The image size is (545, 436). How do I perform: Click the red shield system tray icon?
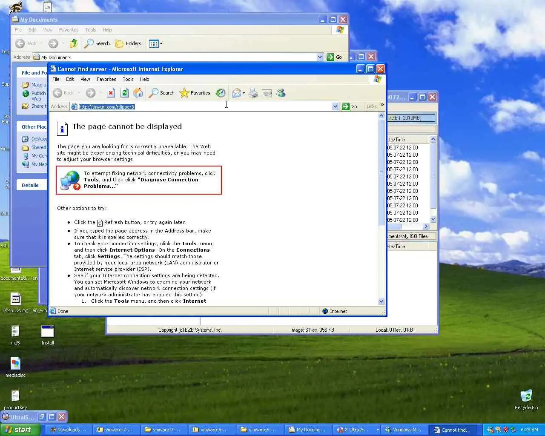pyautogui.click(x=506, y=430)
